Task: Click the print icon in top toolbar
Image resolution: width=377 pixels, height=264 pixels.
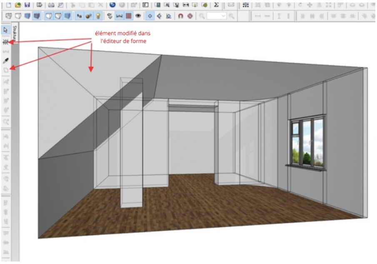Action: tap(51, 5)
